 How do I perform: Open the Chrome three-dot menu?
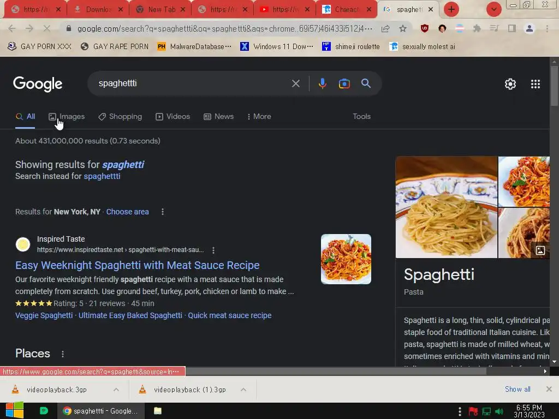(547, 28)
